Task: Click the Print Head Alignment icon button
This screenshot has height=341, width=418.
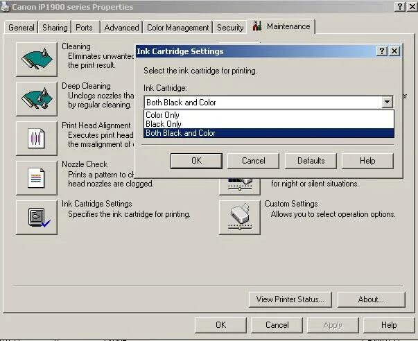Action: click(x=37, y=139)
